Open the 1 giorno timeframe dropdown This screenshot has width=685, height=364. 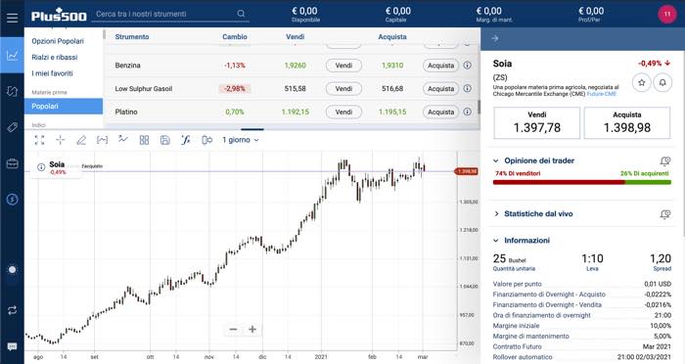(241, 140)
